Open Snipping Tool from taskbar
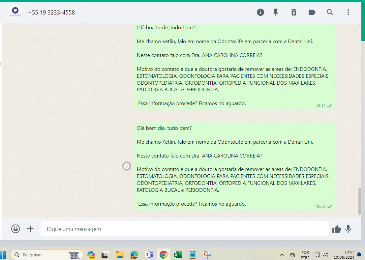Viewport: 365px width, 260px height. coord(207,255)
